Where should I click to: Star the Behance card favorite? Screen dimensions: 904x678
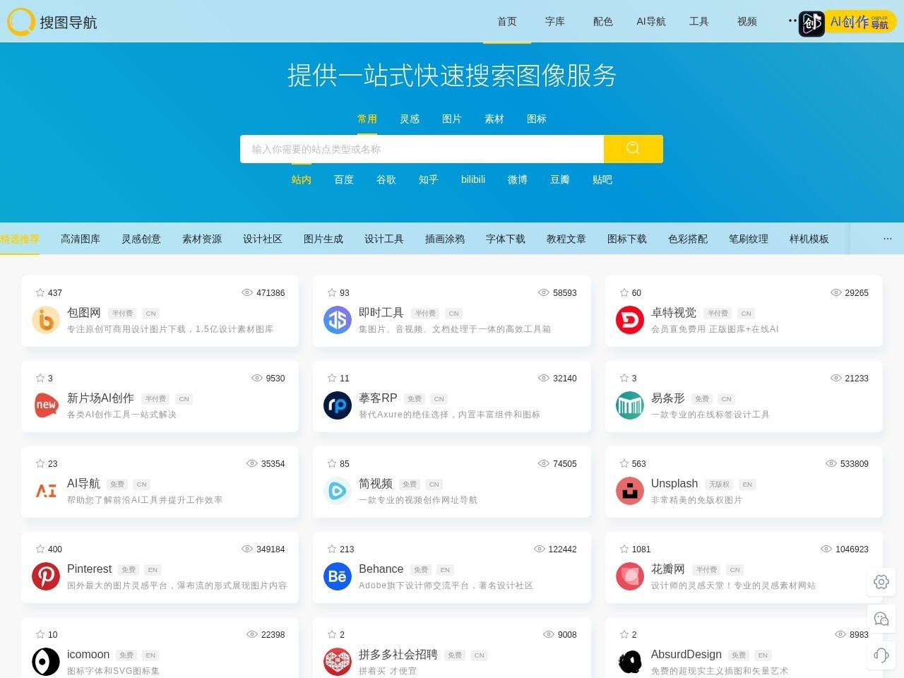tap(332, 549)
